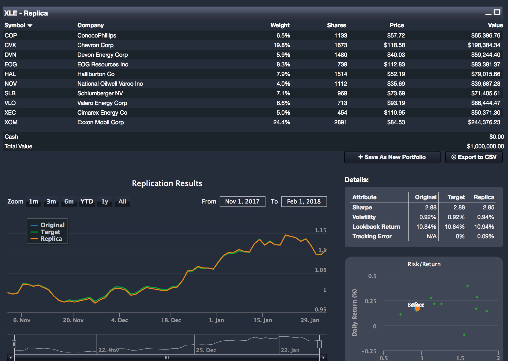Click the left handle of the range navigator

[14, 344]
